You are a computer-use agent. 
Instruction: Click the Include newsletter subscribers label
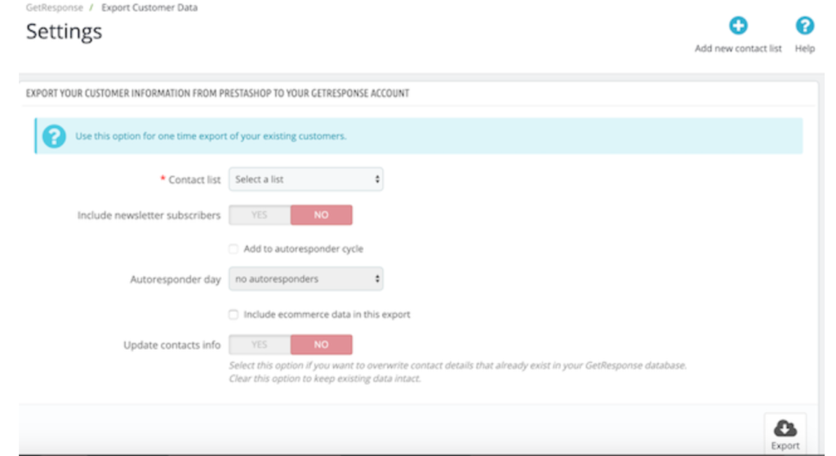149,215
